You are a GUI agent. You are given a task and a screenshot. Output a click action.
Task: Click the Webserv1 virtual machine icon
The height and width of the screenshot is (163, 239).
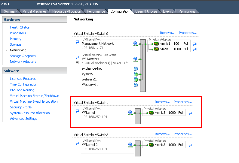click(136, 85)
